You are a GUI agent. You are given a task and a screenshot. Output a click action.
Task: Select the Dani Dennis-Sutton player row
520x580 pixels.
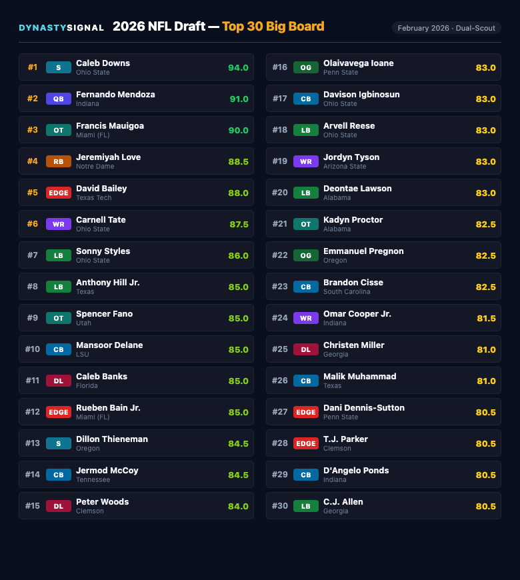point(383,412)
